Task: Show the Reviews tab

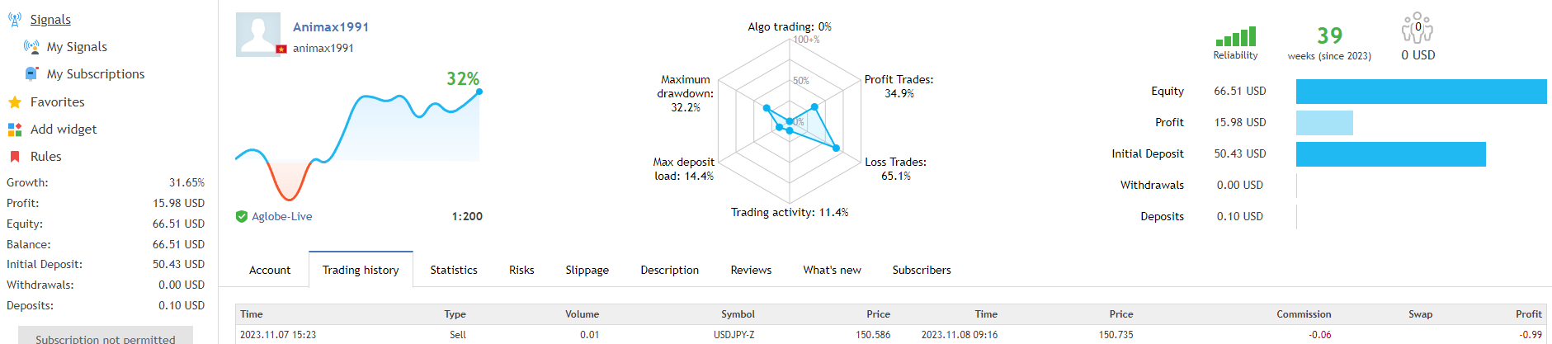Action: click(x=751, y=270)
